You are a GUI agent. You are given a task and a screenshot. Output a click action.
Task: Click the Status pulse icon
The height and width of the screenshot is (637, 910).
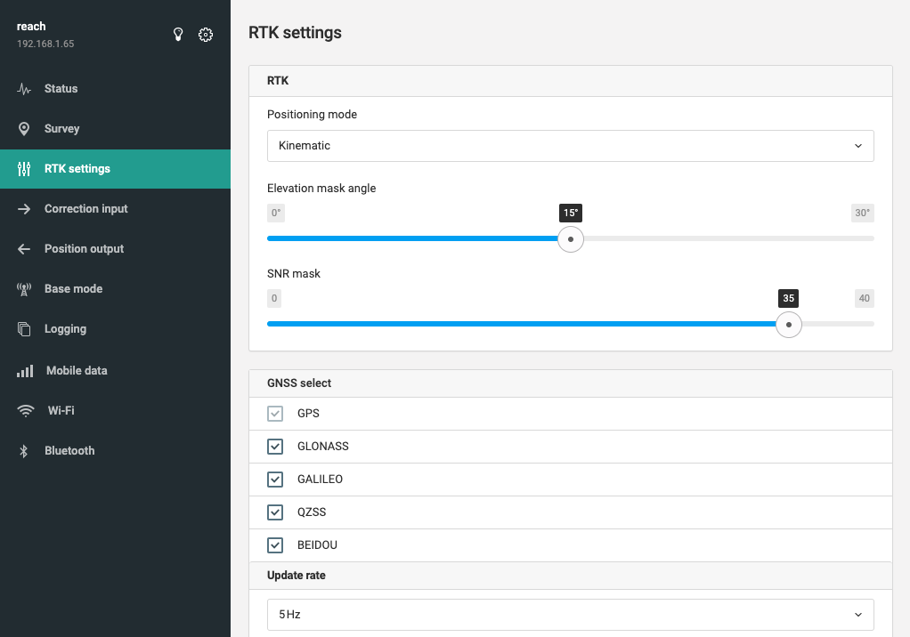[x=24, y=89]
